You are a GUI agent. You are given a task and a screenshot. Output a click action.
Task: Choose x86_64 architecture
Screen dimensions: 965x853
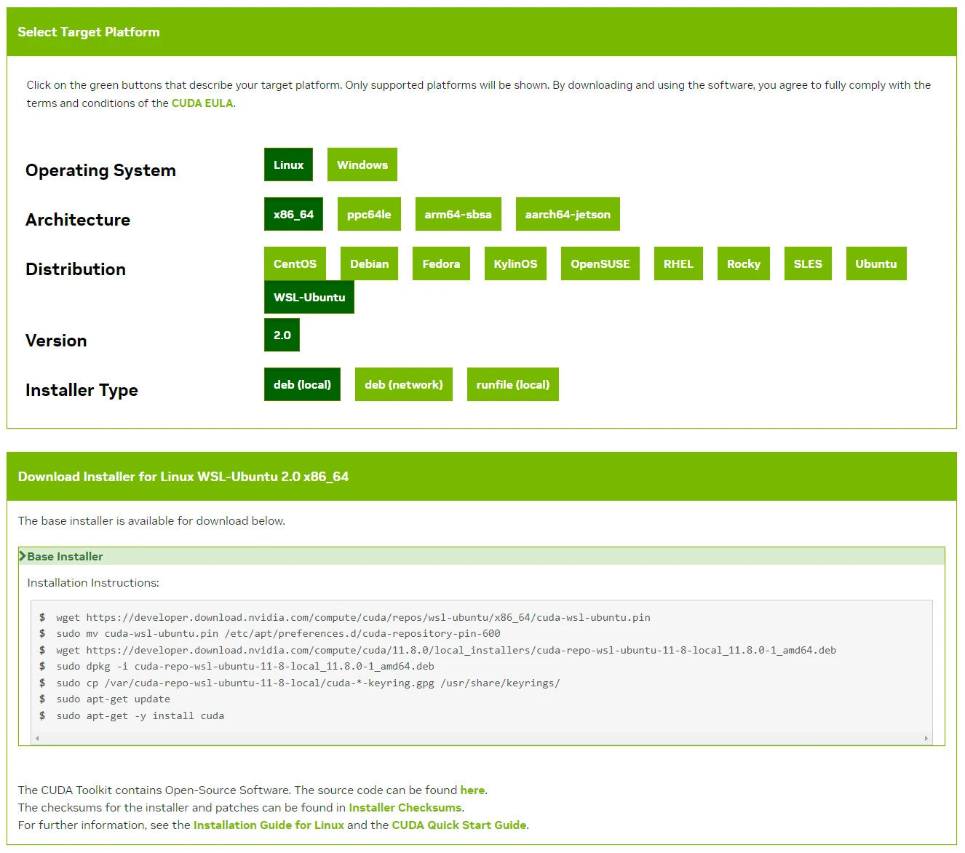tap(293, 214)
